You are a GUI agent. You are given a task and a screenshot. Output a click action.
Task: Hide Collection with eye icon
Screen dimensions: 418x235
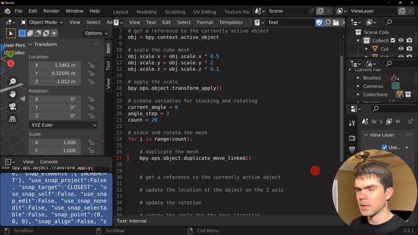[x=401, y=40]
